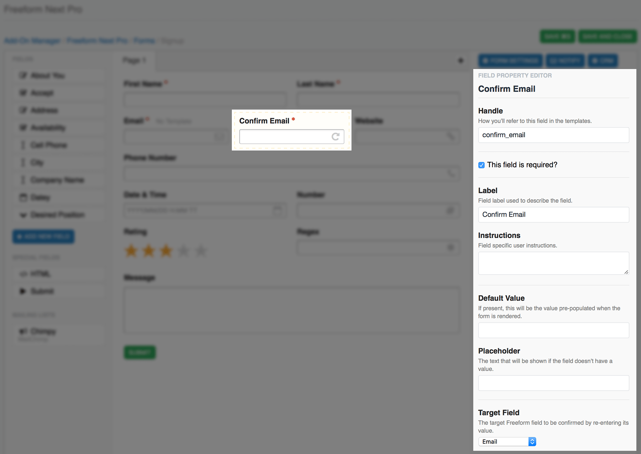Screen dimensions: 641x454
Task: Click the plus icon beside the Page 1 tab
Action: pos(460,60)
